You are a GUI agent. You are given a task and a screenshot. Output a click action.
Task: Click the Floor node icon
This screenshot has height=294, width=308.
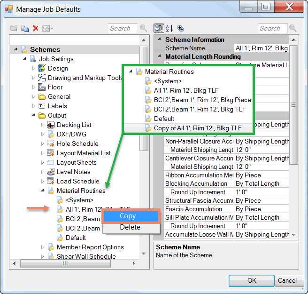[42, 87]
